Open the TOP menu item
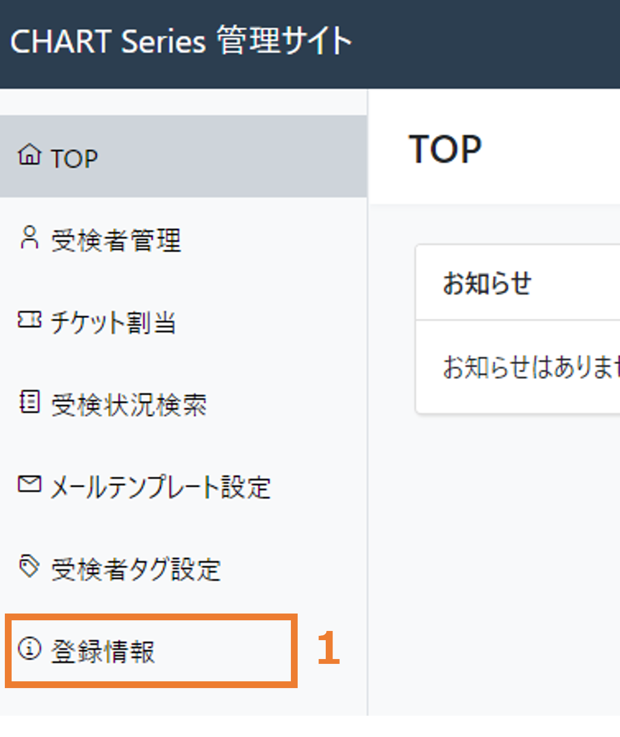This screenshot has width=620, height=737. pyautogui.click(x=183, y=156)
